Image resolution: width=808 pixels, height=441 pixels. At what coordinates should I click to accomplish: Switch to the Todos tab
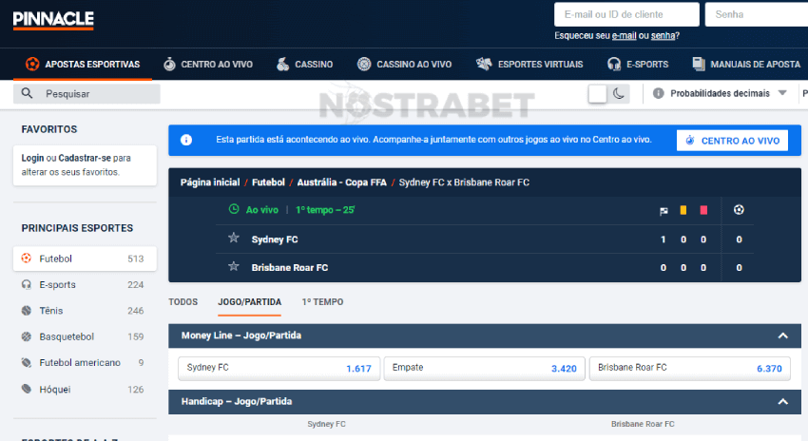point(183,302)
